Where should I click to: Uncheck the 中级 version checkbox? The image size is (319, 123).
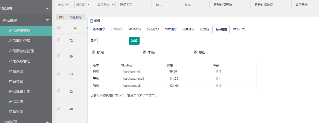[x=144, y=52]
